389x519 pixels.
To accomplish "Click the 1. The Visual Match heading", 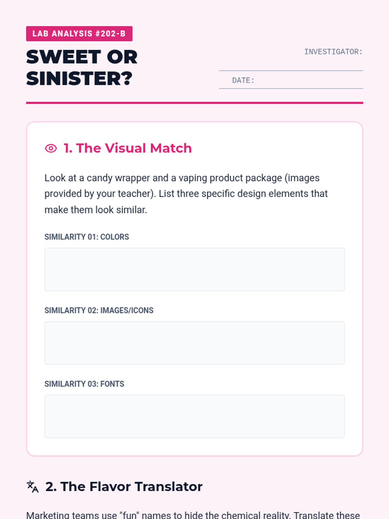I will click(128, 148).
